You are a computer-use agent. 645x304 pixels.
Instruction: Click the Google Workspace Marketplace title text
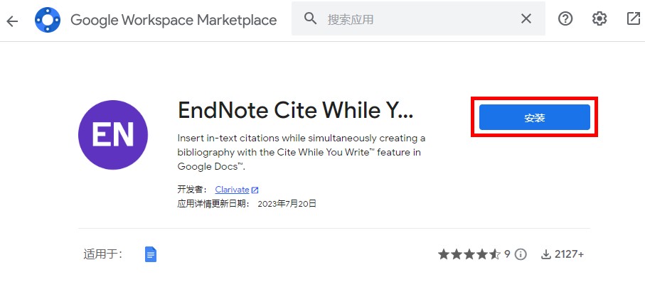[174, 20]
